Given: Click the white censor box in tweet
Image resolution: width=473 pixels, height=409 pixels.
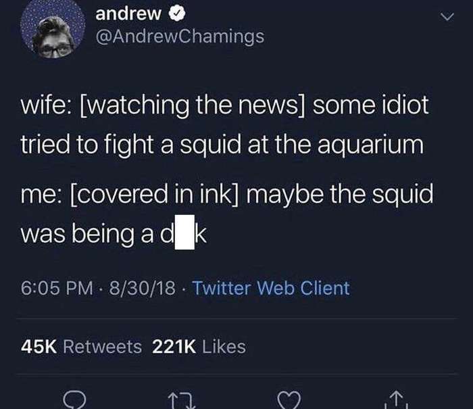Looking at the screenshot, I should click(x=184, y=232).
